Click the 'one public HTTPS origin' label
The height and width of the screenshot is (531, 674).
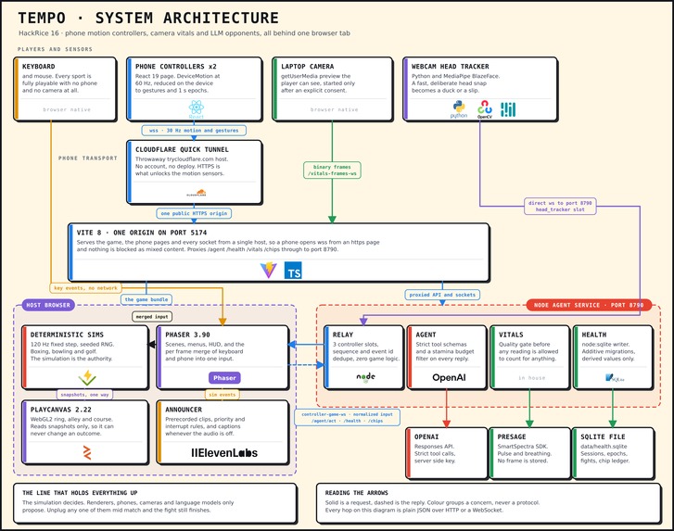(x=194, y=213)
